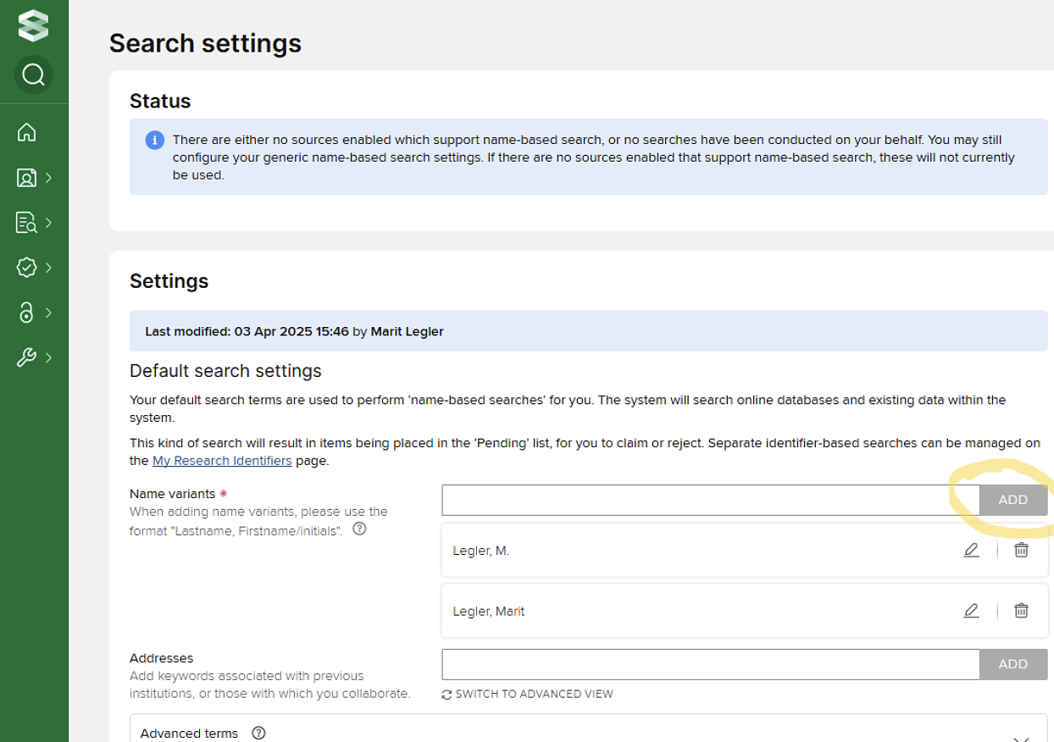Click the wrench tools icon in sidebar
Screen dimensions: 1054x742
pyautogui.click(x=26, y=357)
